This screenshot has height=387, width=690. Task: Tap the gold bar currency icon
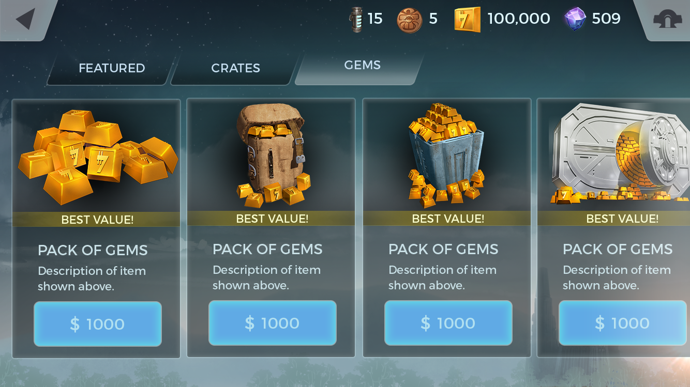coord(468,20)
